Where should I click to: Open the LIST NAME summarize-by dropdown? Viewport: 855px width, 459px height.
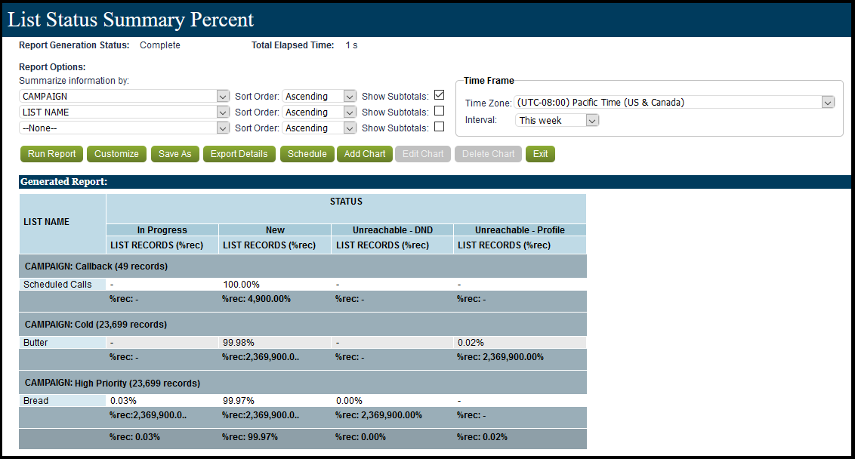pos(125,112)
